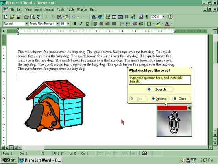Apply the yellow Highlight color
Image resolution: width=218 pixels, height=164 pixels.
tap(158, 24)
